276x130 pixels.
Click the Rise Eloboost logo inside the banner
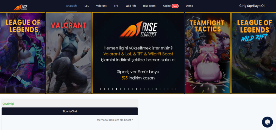(x=138, y=29)
